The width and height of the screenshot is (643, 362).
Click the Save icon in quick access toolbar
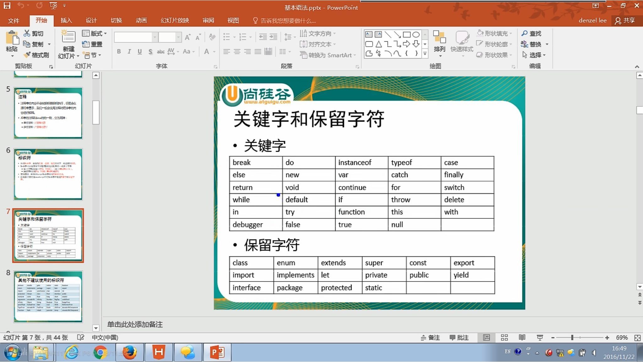tap(7, 5)
